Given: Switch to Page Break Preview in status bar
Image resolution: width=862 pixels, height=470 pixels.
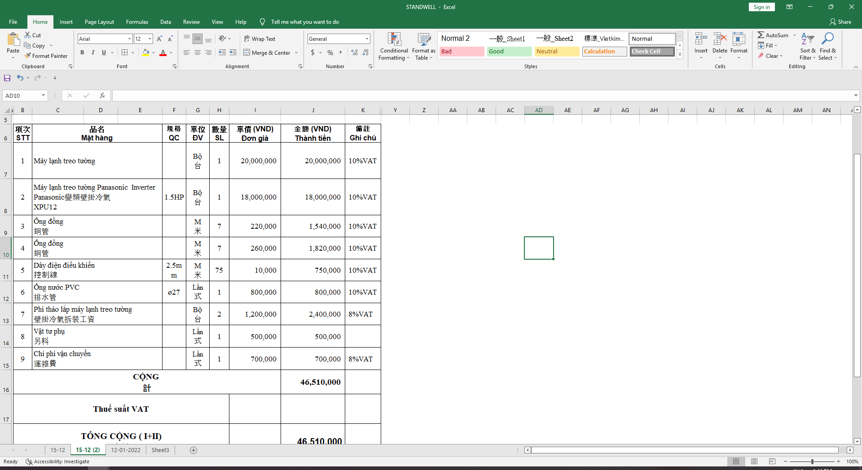Looking at the screenshot, I should click(772, 461).
